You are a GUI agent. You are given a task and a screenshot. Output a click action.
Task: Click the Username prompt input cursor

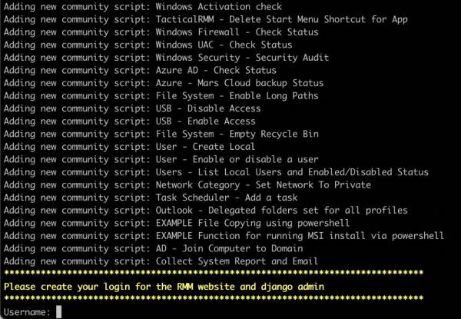coord(59,312)
